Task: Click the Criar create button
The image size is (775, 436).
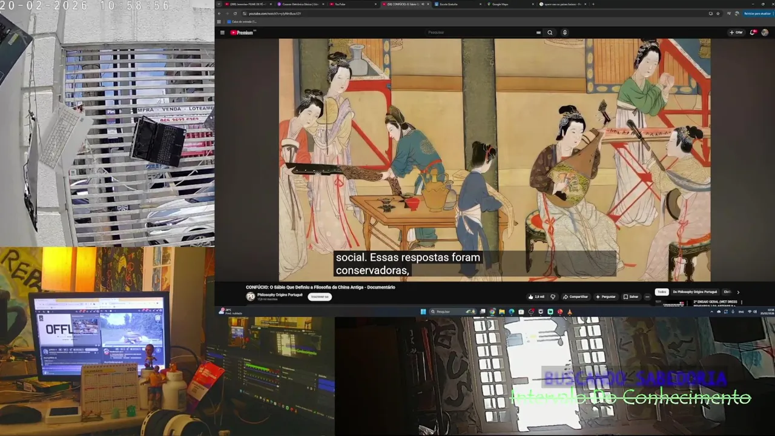Action: [736, 32]
